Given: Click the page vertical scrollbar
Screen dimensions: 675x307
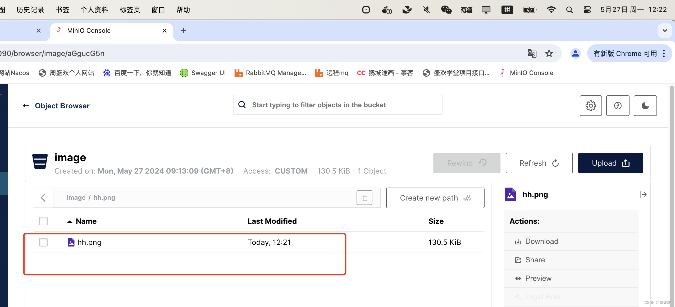Looking at the screenshot, I should (671, 196).
